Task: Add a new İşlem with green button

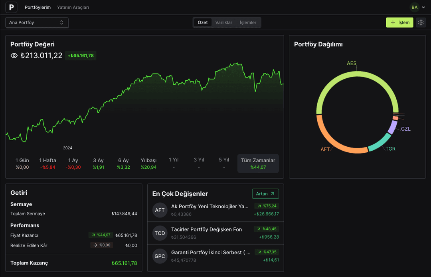Action: [399, 22]
